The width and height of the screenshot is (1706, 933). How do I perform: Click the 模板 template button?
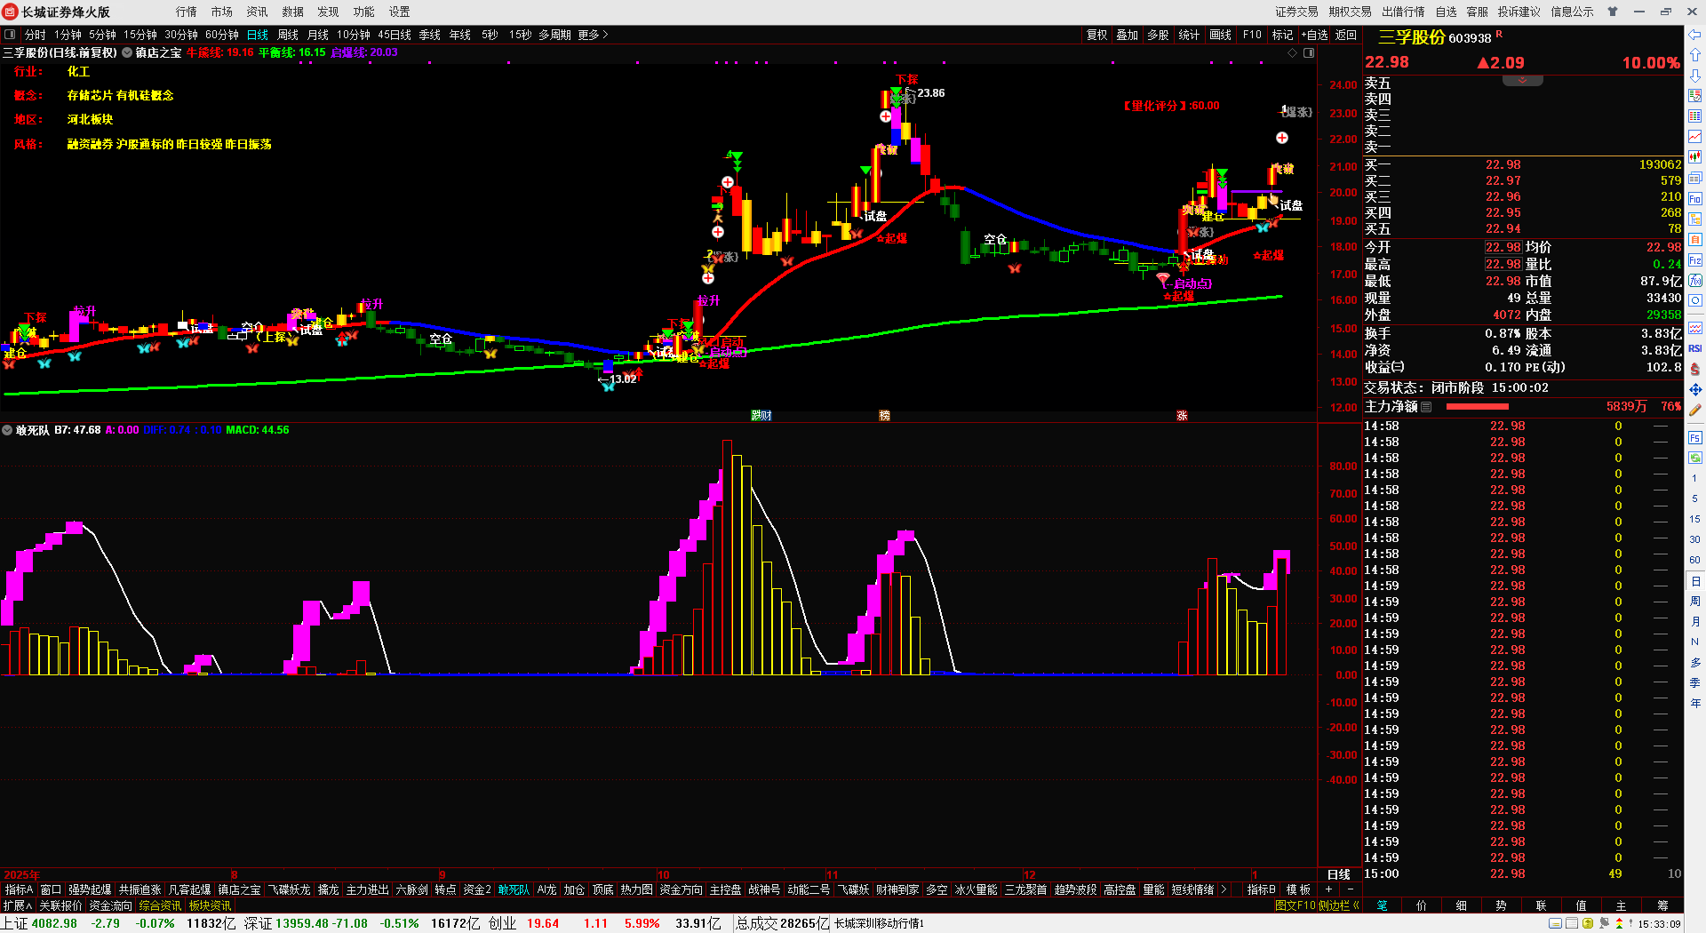pyautogui.click(x=1298, y=889)
